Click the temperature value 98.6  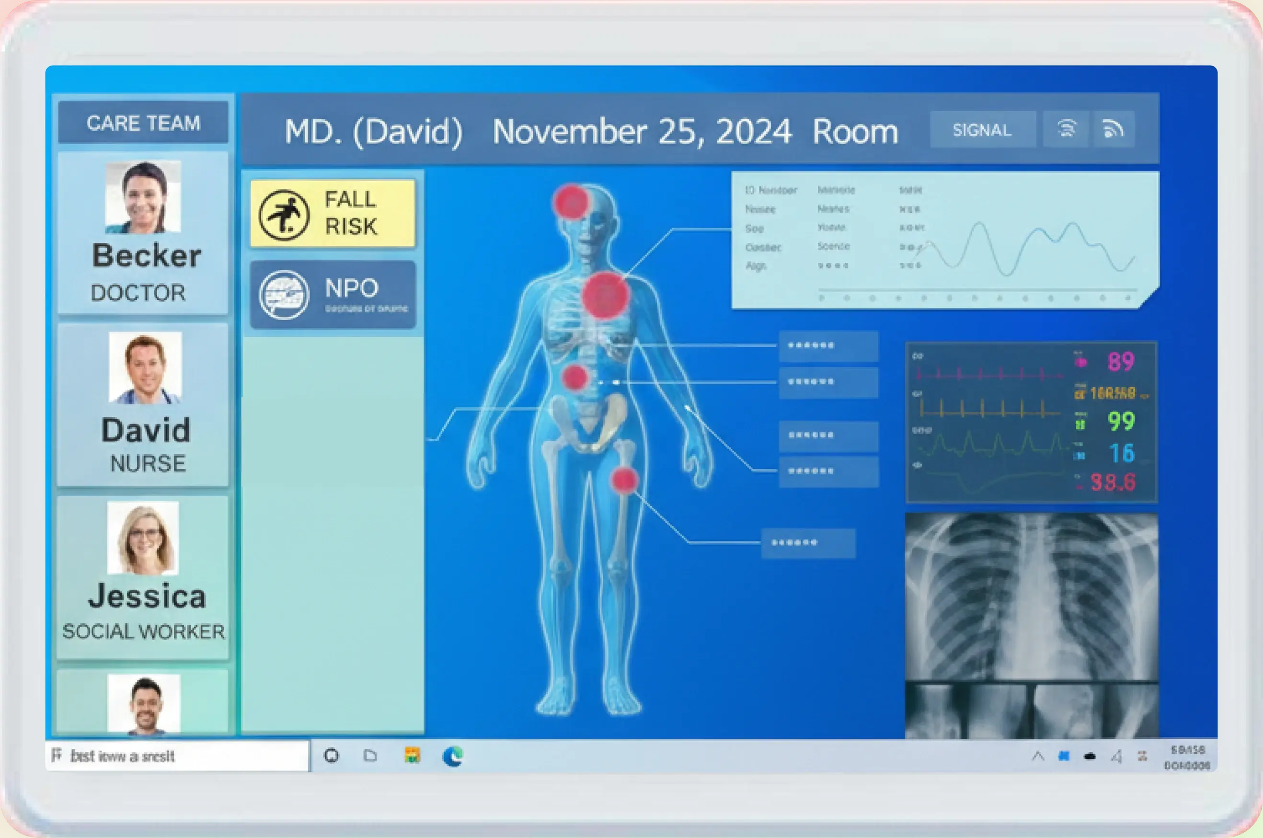(1114, 482)
